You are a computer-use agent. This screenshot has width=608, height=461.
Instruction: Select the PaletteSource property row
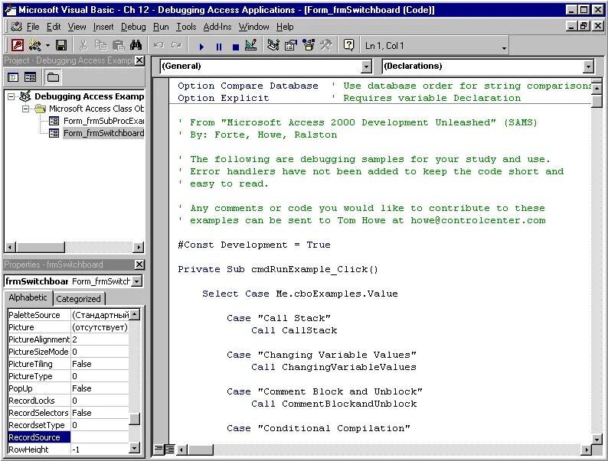pos(68,315)
